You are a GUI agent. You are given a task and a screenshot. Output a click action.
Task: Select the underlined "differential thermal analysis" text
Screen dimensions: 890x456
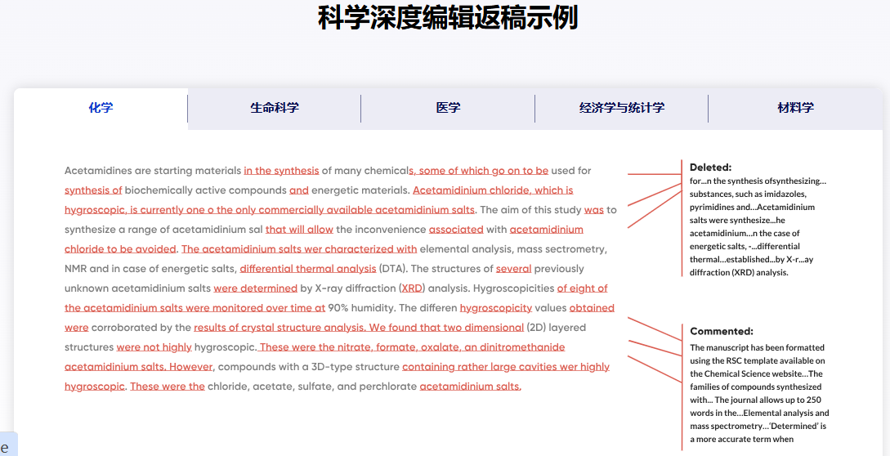[x=308, y=269]
